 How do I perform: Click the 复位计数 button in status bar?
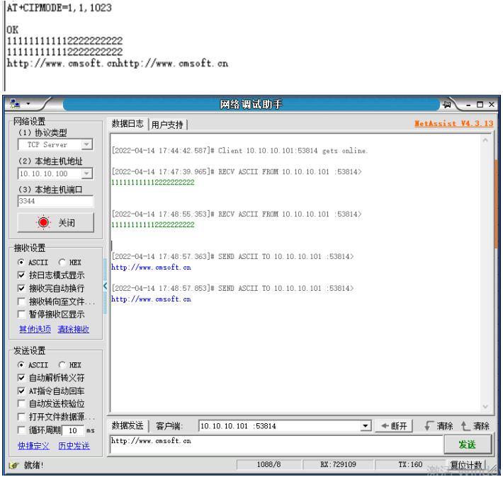pos(466,465)
